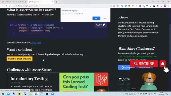This screenshot has width=171, height=96.
Task: Open the weather widget showing 17°C Light rain
Action: point(129,94)
